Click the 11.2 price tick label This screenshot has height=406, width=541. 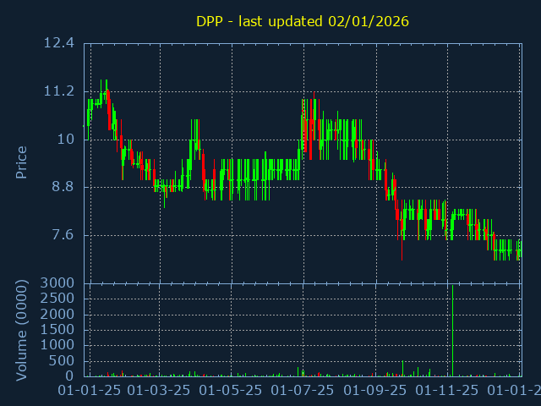tap(57, 91)
